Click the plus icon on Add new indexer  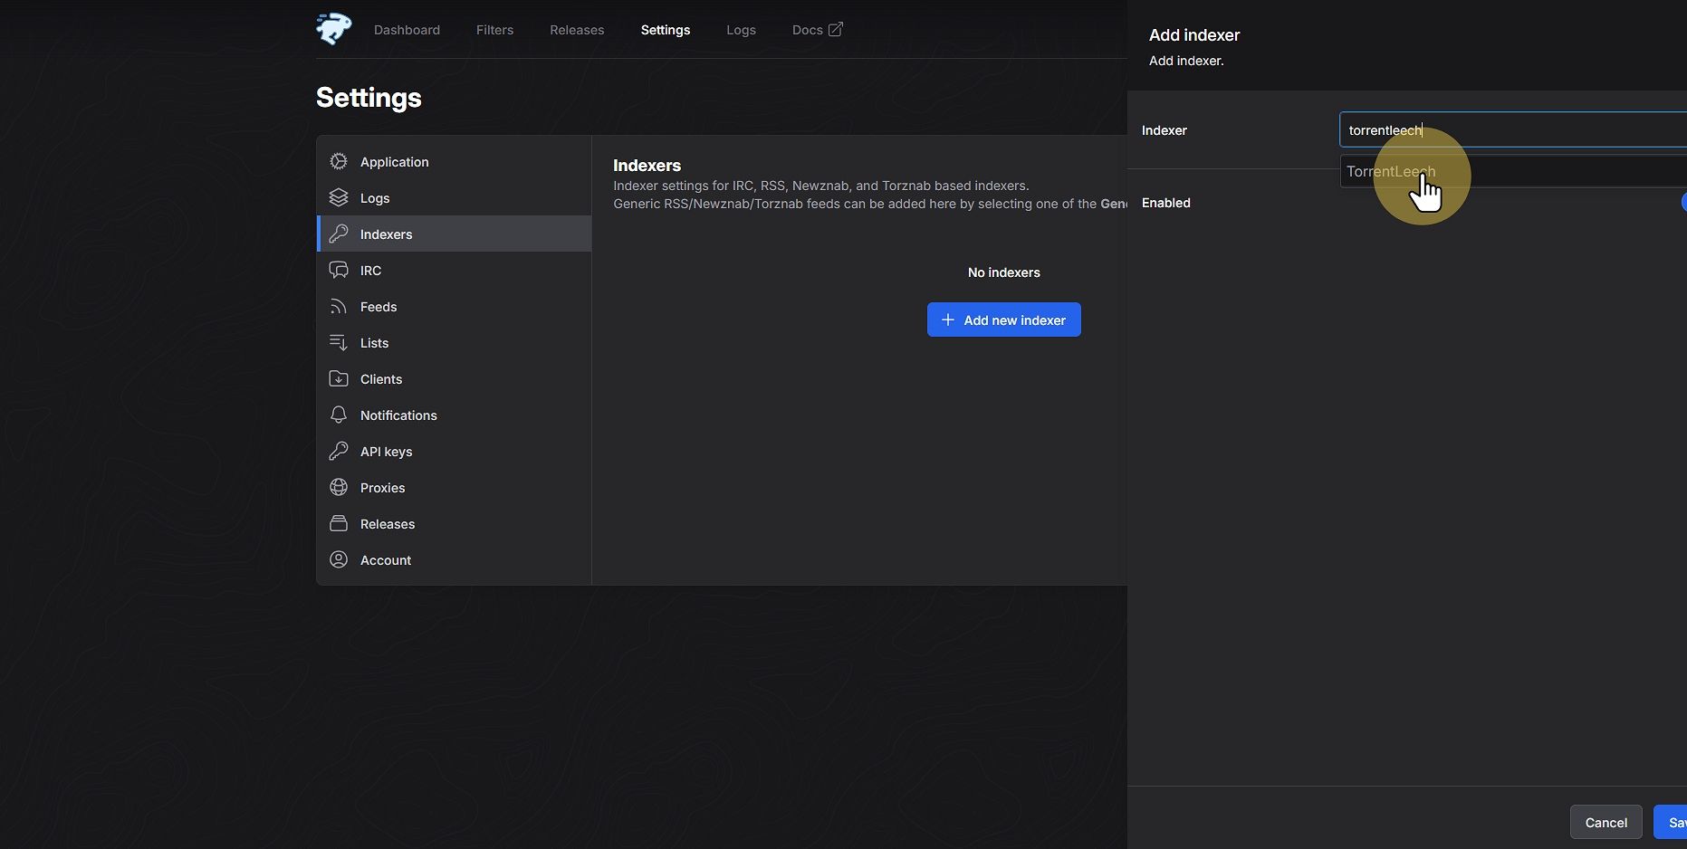(x=948, y=320)
